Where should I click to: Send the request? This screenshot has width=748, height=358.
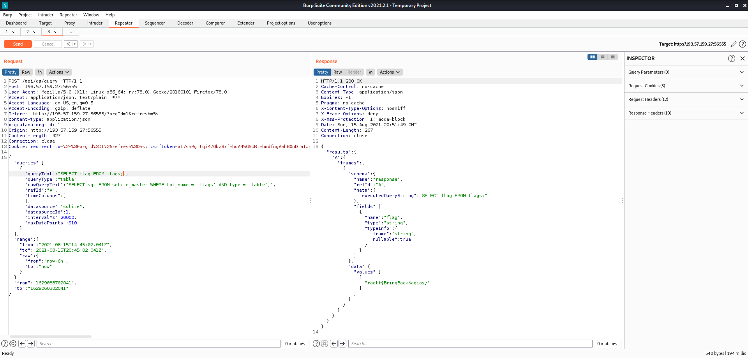[x=18, y=44]
